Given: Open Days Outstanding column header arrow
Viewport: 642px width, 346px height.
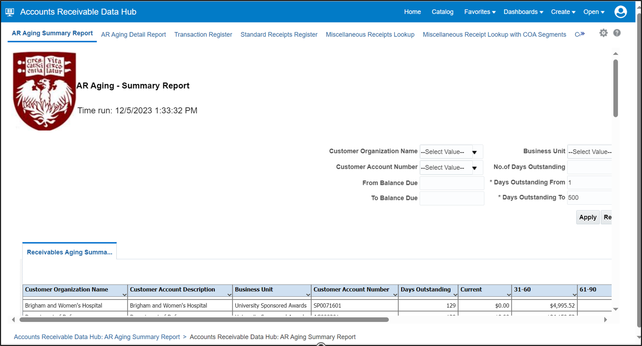Looking at the screenshot, I should 455,294.
